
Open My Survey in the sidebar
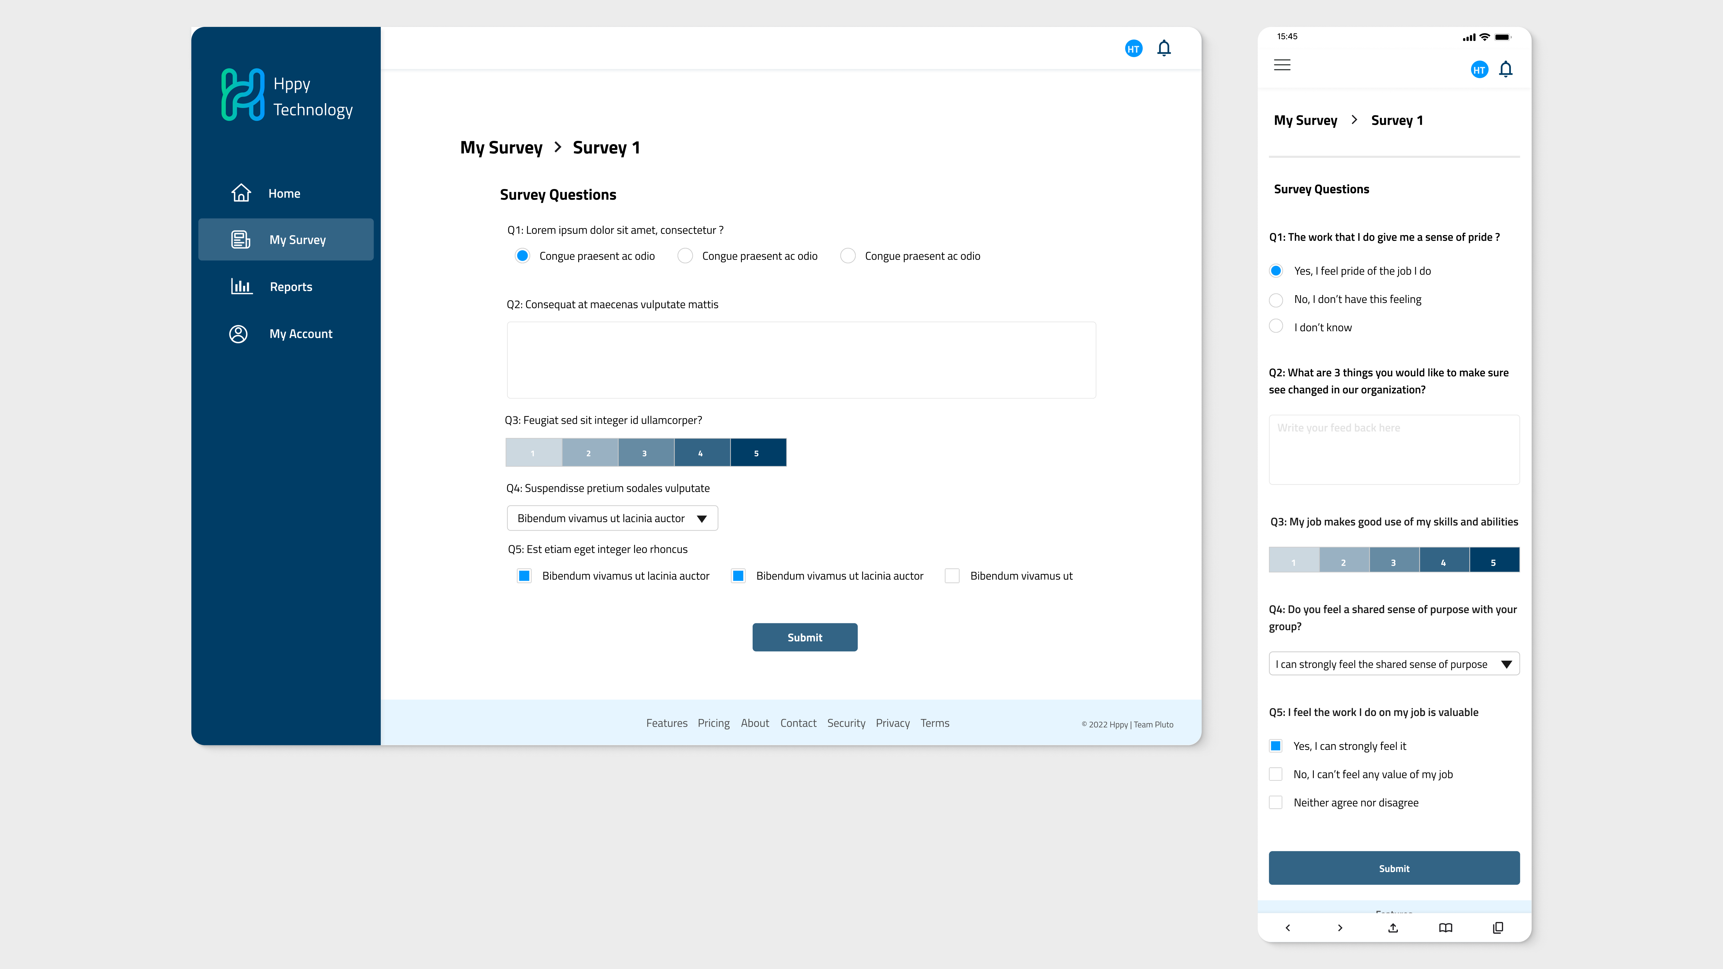pos(286,239)
